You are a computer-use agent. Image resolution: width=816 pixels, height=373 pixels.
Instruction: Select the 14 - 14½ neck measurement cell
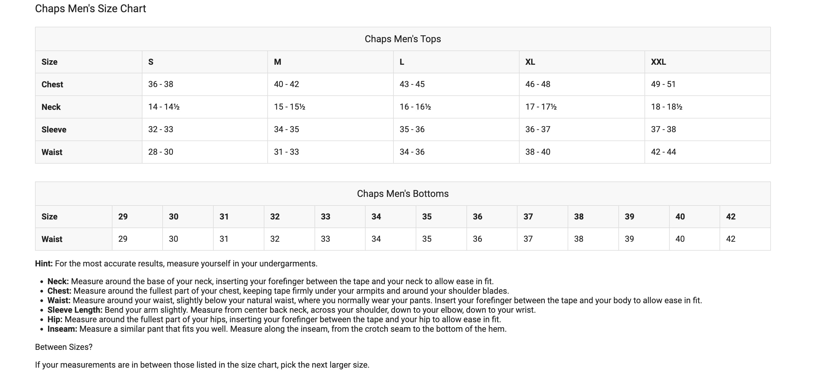pos(164,107)
